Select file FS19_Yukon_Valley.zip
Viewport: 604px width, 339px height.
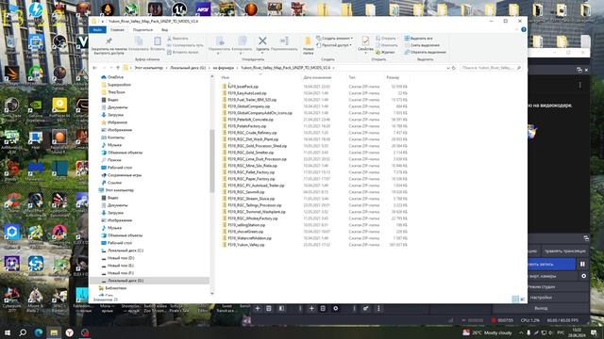[x=245, y=245]
